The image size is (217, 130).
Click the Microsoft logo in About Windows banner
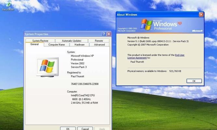pos(197,31)
